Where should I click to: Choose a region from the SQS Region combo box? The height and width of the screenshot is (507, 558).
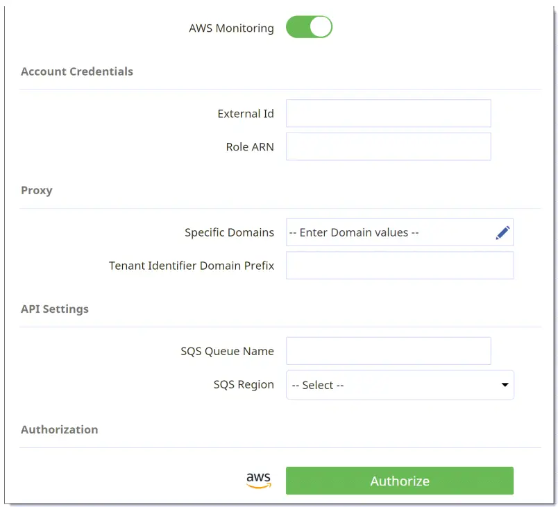(x=400, y=385)
